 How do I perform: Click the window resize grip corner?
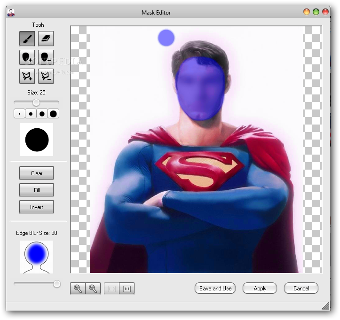(x=325, y=306)
